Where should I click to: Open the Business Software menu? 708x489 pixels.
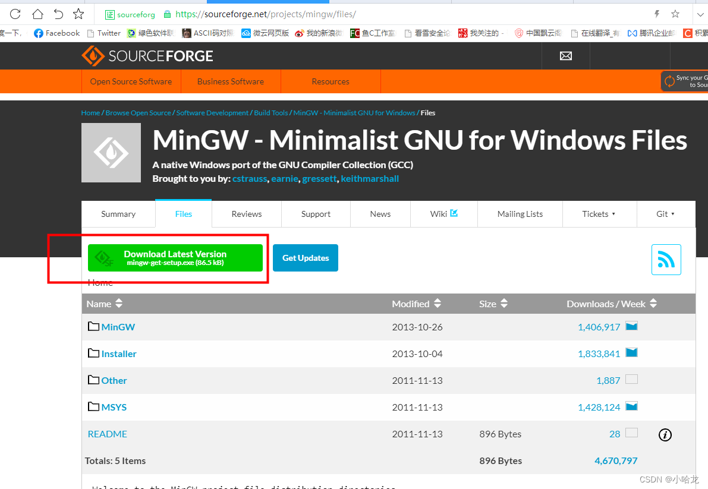pyautogui.click(x=231, y=81)
